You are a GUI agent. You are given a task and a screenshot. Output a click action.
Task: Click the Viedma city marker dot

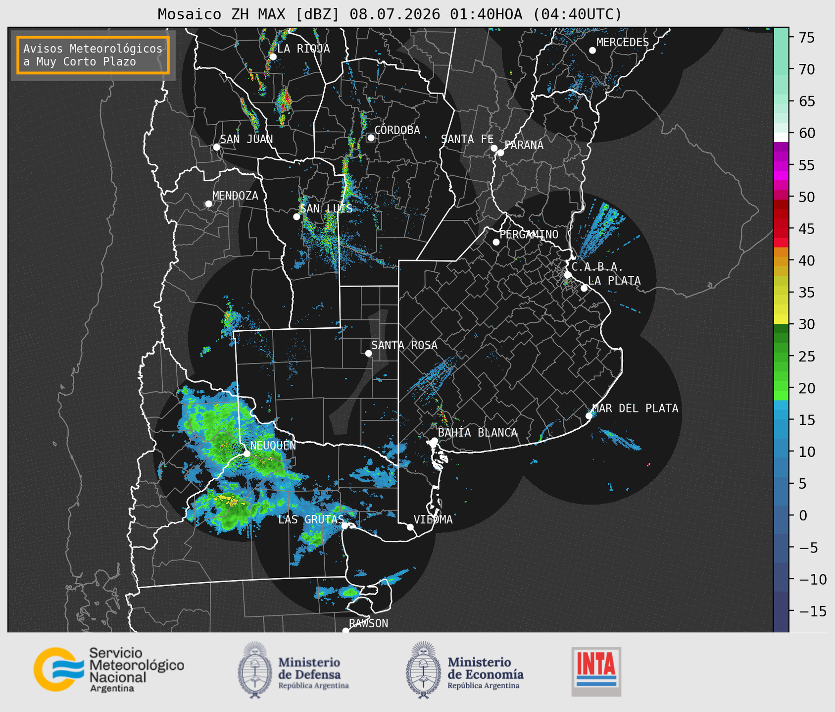pyautogui.click(x=410, y=527)
